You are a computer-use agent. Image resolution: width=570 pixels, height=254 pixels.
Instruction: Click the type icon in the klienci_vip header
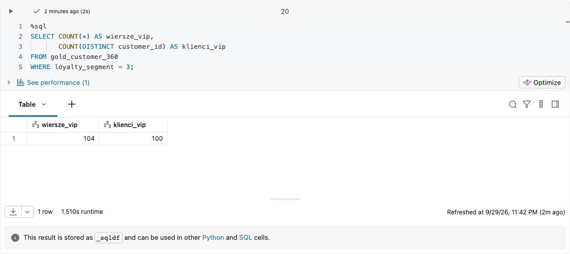coord(107,125)
